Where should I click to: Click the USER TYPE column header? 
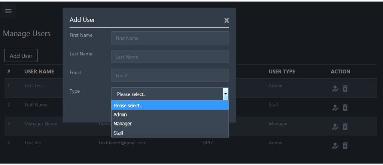[282, 72]
